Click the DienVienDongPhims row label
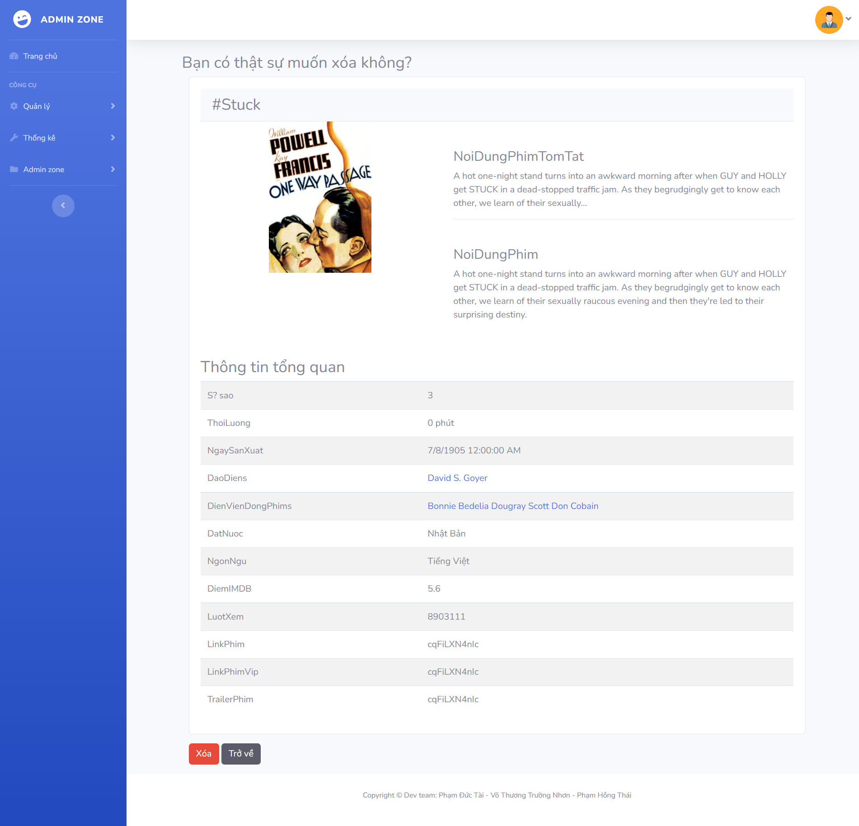 click(x=249, y=506)
